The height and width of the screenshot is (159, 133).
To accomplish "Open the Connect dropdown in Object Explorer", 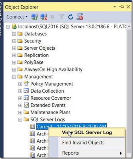I will [17, 17].
